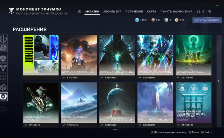The height and width of the screenshot is (138, 224).
Task: Click the downward arrow circle sidebar icon
Action: coord(3,109)
